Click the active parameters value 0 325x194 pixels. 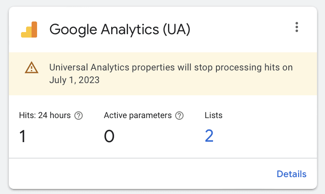point(109,136)
